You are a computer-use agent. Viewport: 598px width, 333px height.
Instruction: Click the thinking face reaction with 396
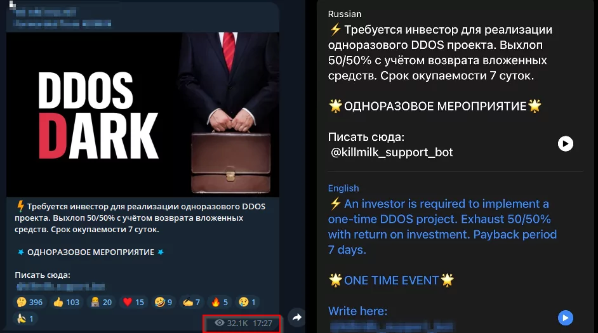30,302
